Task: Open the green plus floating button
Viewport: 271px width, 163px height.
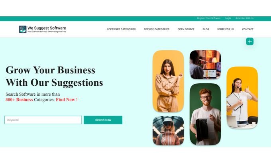Action: (250, 41)
